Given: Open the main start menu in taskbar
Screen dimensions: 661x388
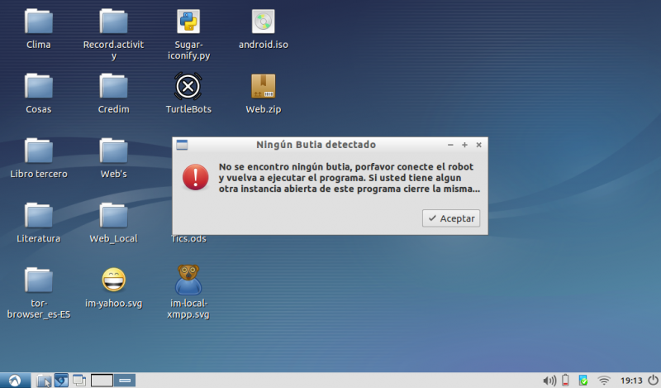Looking at the screenshot, I should 15,381.
